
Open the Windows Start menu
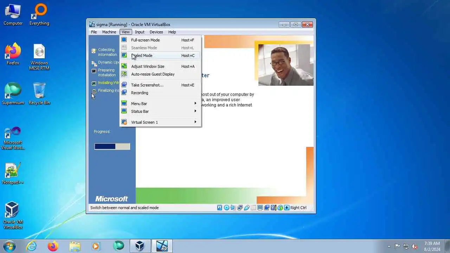[x=9, y=246]
